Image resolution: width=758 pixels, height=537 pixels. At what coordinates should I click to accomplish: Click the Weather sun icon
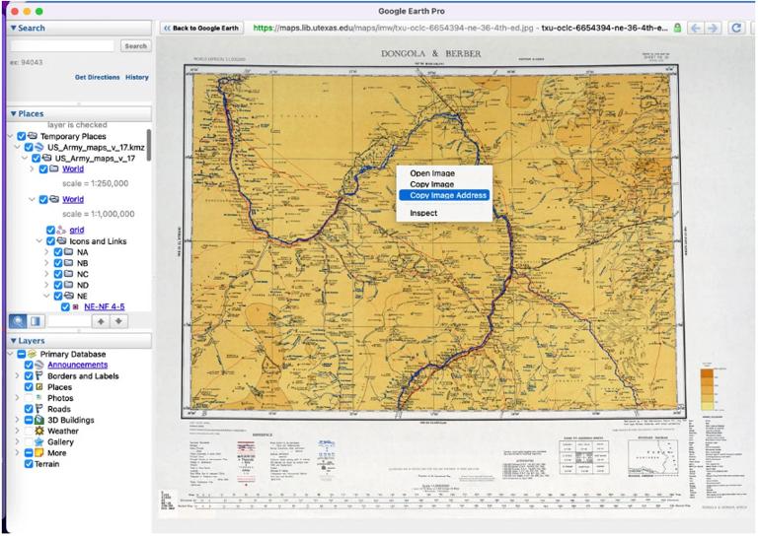point(39,431)
